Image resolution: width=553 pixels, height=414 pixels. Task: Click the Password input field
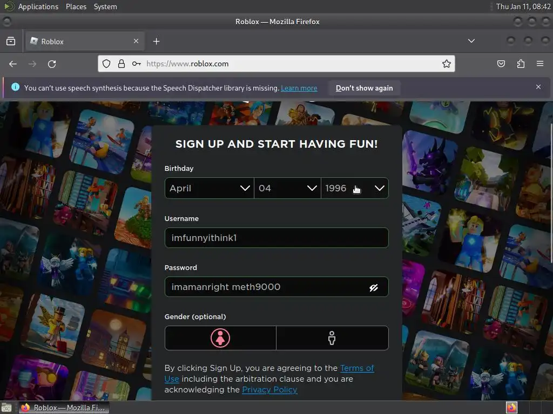click(x=276, y=287)
